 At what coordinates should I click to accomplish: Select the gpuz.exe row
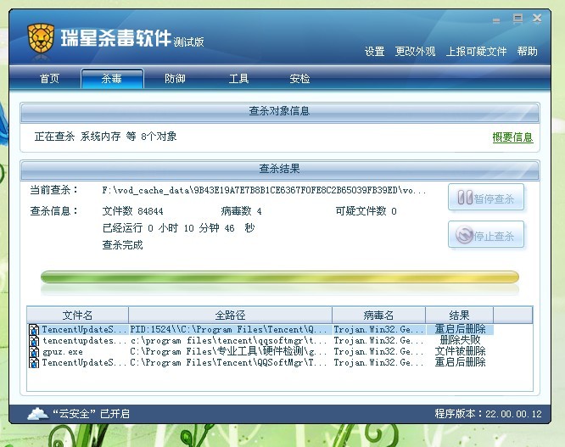[261, 352]
